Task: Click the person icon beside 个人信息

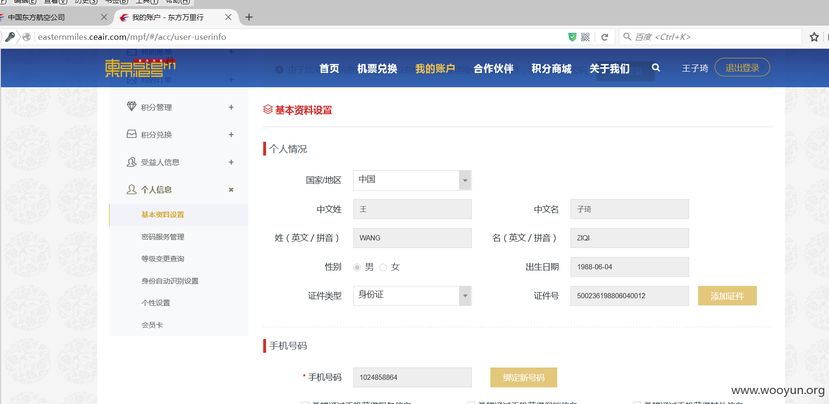Action: [x=131, y=189]
